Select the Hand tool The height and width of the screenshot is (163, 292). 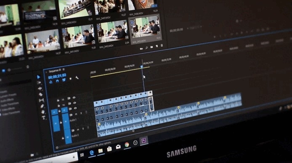pyautogui.click(x=43, y=112)
